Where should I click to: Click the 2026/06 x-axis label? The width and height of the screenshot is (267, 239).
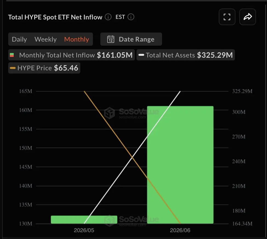click(x=180, y=230)
